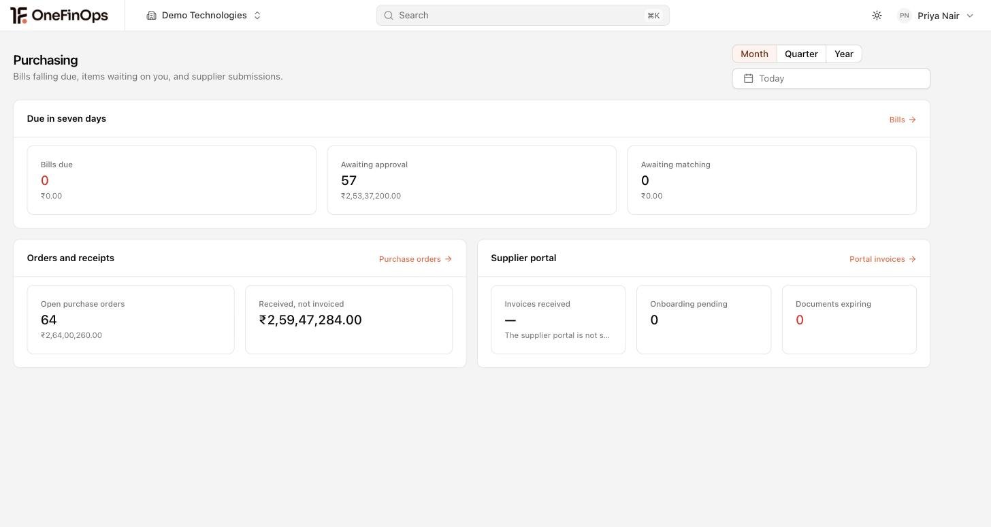Open the Documents expiring card
Image resolution: width=991 pixels, height=527 pixels.
coord(849,320)
